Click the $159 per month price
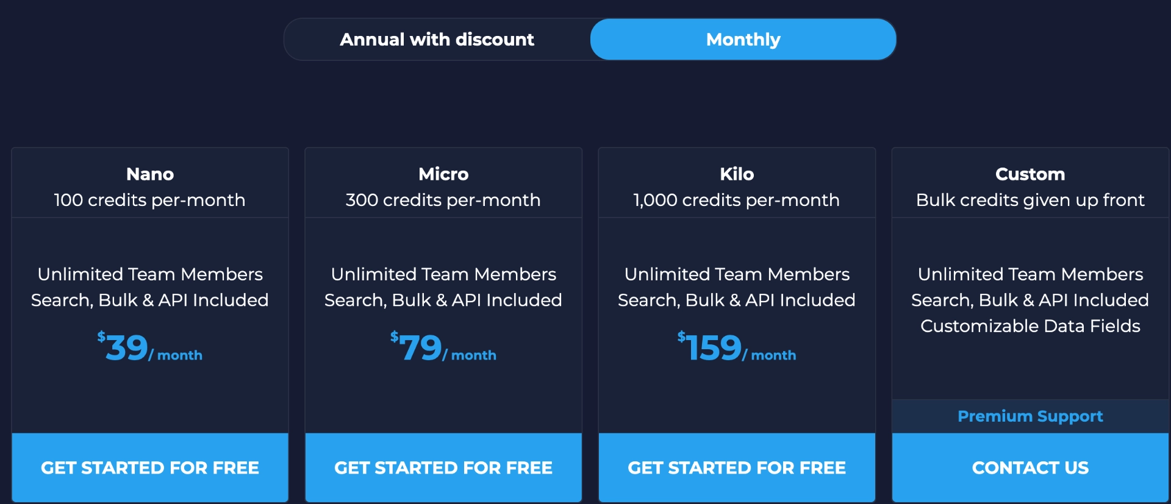1171x504 pixels. point(736,349)
